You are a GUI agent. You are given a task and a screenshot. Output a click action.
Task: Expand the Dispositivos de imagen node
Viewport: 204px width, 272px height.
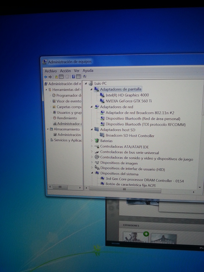pyautogui.click(x=92, y=162)
